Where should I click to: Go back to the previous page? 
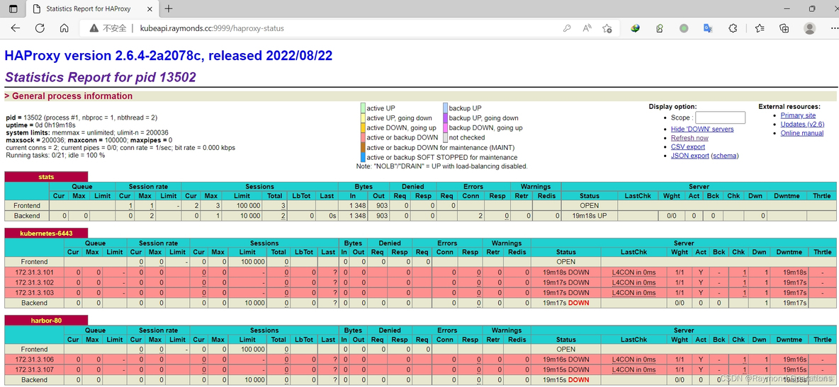tap(16, 28)
